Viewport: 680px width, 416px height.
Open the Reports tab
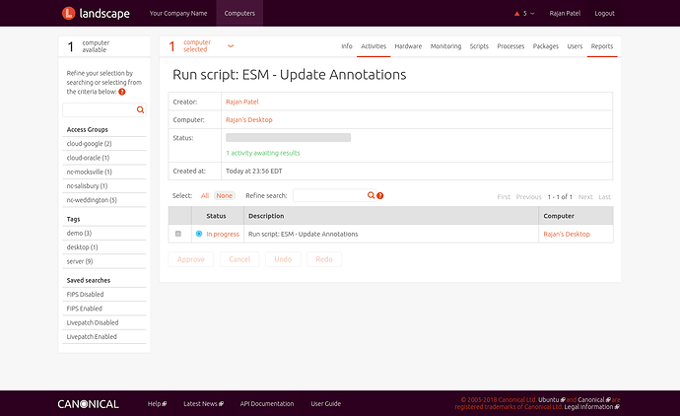coord(602,46)
